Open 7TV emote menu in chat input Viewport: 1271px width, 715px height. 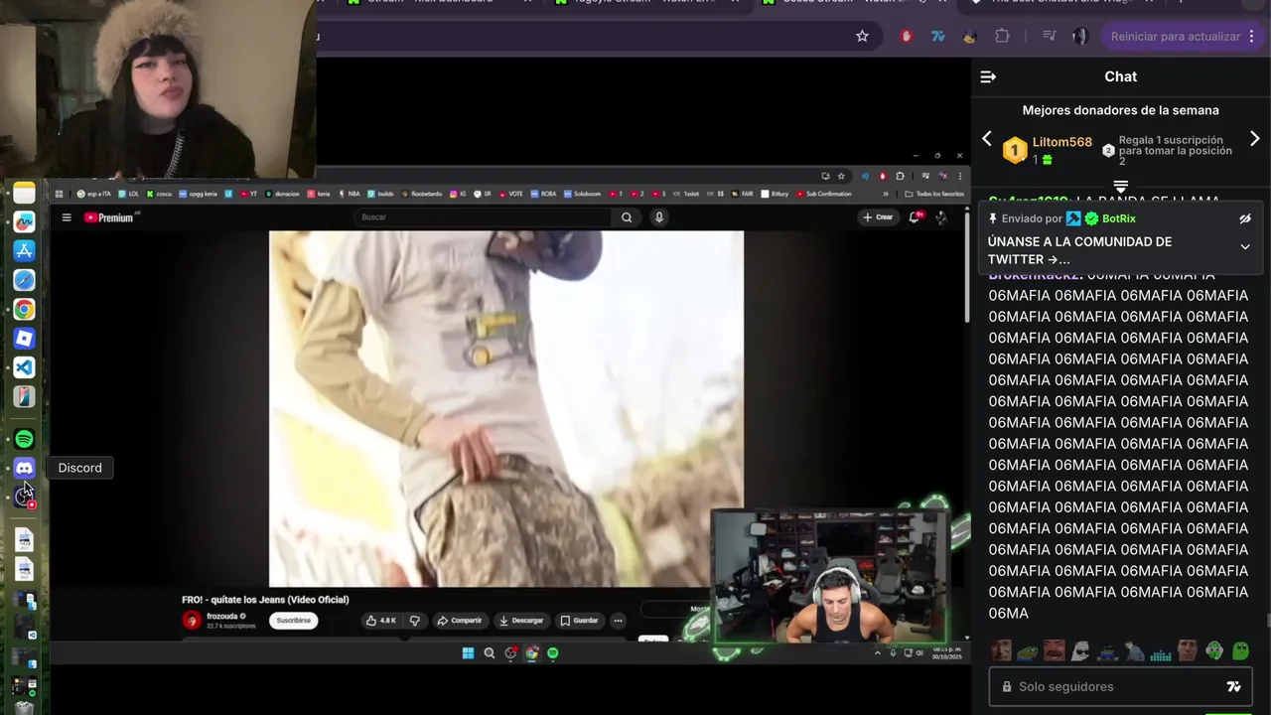pyautogui.click(x=1234, y=686)
